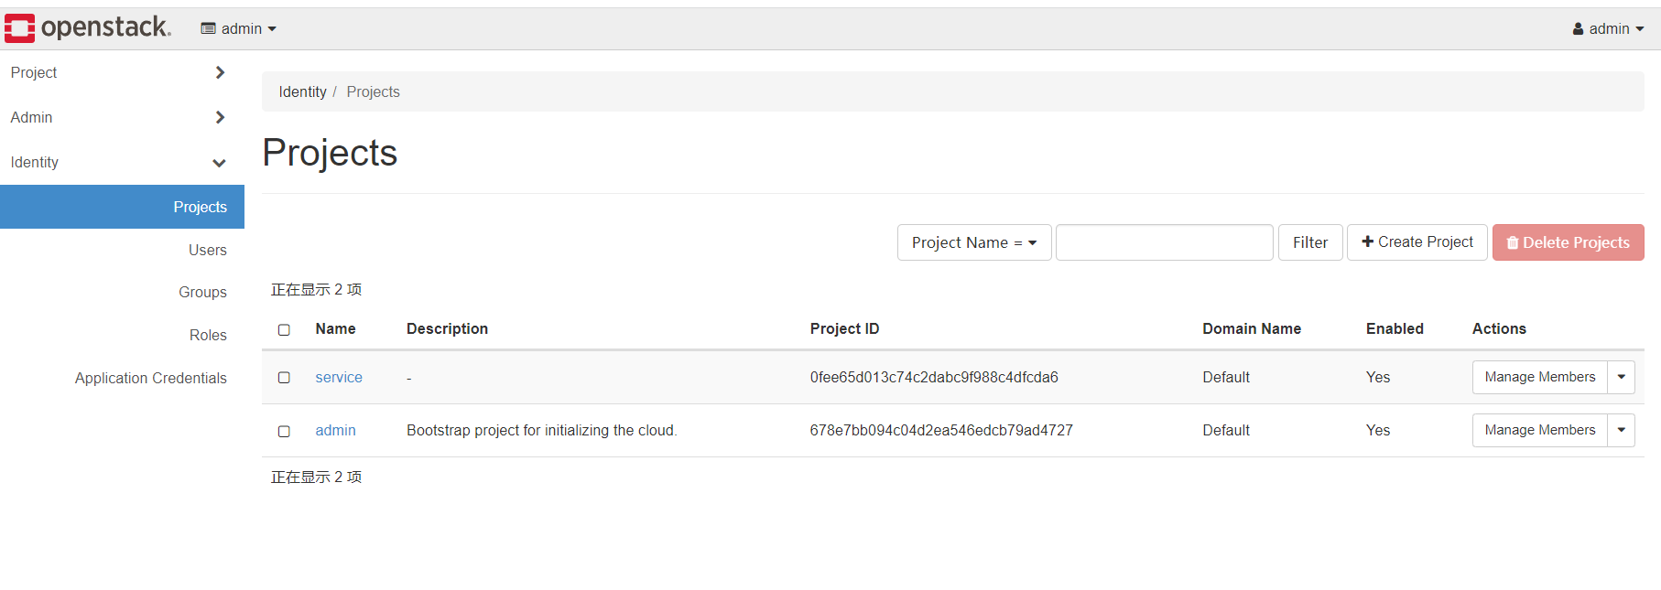Click Manage Members for service project
Viewport: 1661px width, 590px height.
click(x=1540, y=377)
